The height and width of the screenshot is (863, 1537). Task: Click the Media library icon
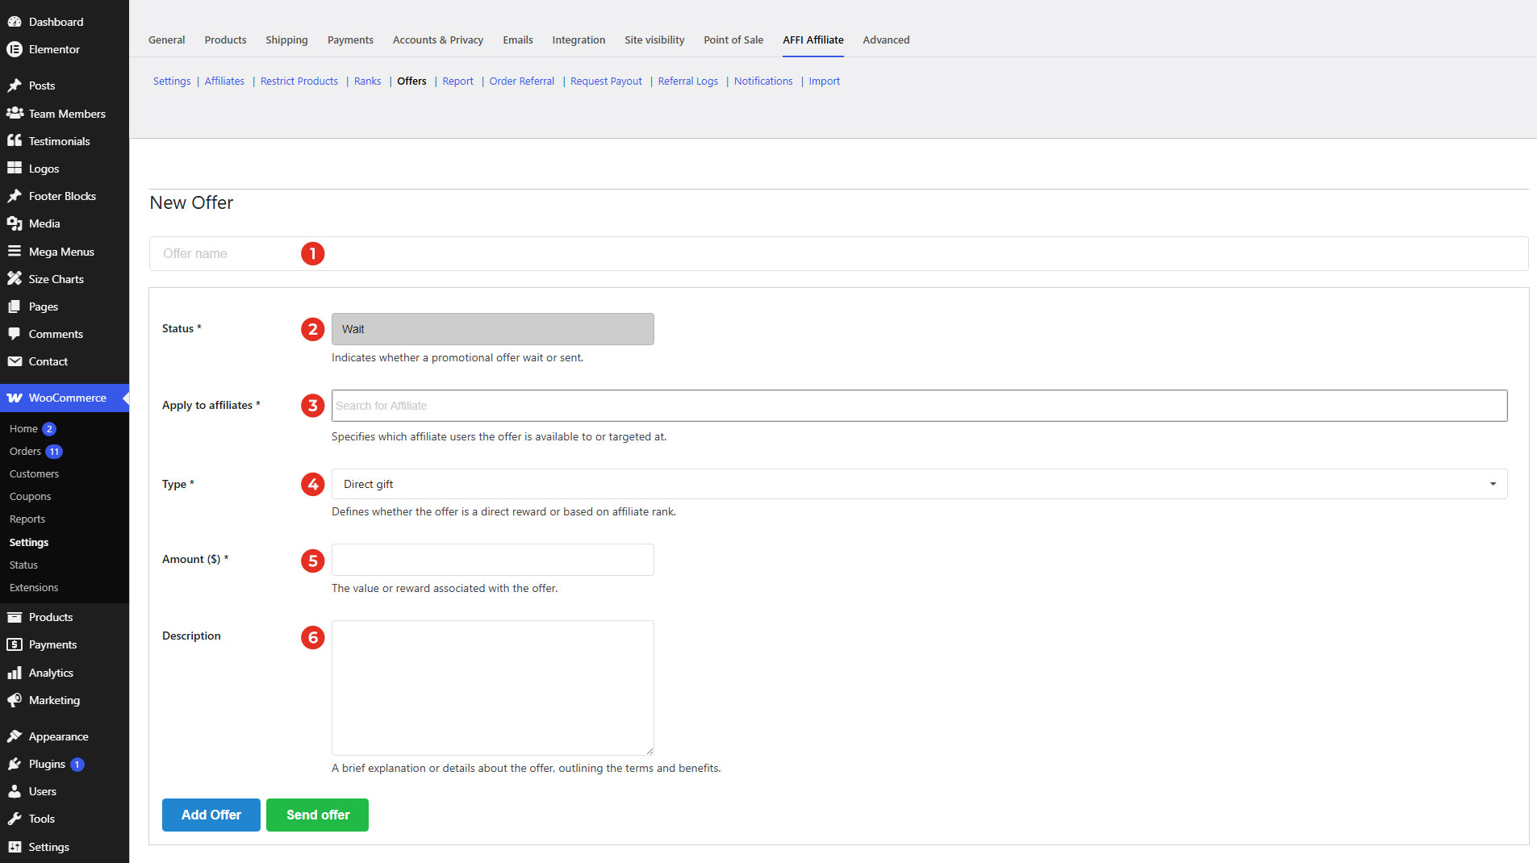tap(15, 223)
